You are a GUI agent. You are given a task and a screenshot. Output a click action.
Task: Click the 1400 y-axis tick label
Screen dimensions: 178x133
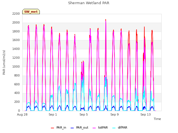[16, 49]
